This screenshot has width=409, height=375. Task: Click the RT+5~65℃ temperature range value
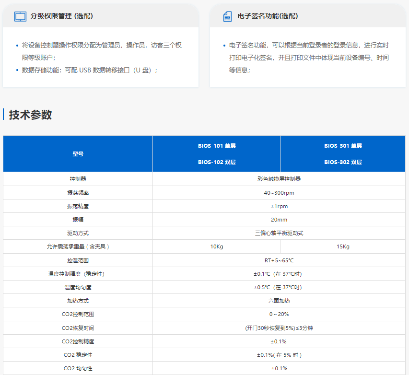279,260
